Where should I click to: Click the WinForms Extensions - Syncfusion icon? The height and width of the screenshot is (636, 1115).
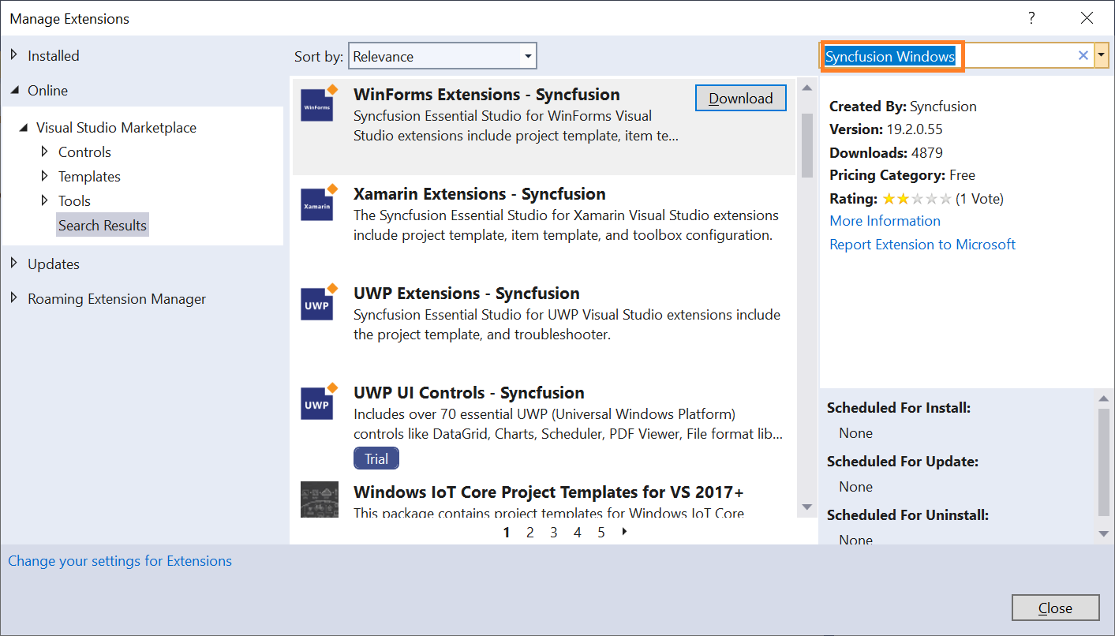pos(319,103)
